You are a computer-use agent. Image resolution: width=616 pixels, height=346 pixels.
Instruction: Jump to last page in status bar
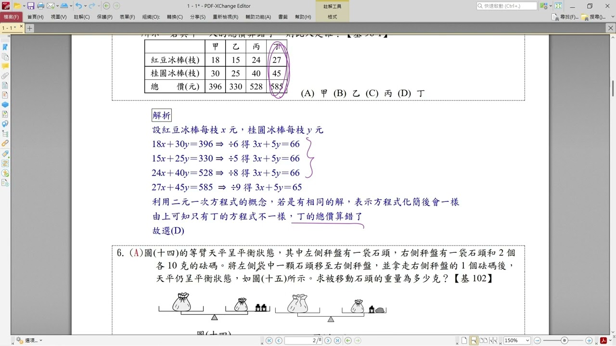point(338,340)
